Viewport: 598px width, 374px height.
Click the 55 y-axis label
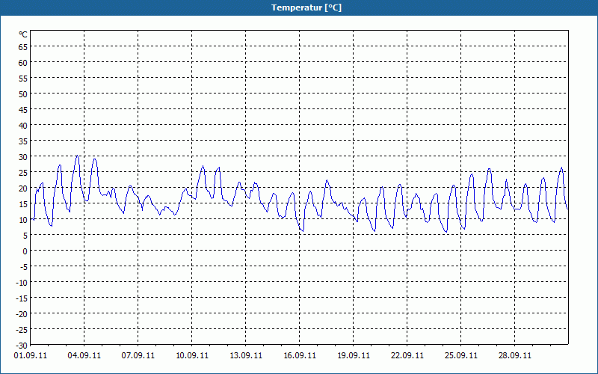click(23, 79)
